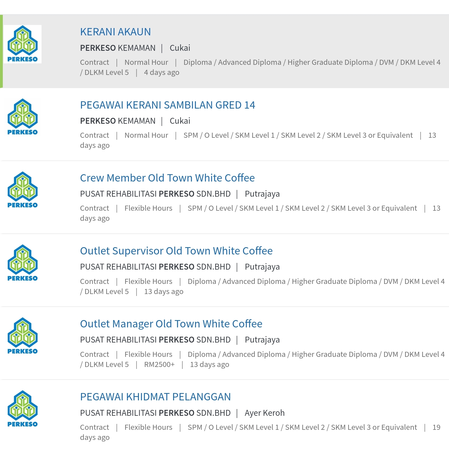449x450 pixels.
Task: Click Flexible Hours in PEGAWAI KHIDMAT PELANGGAN row
Action: point(148,427)
